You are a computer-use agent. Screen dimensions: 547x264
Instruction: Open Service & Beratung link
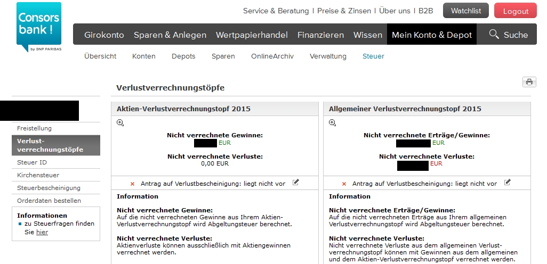point(276,11)
